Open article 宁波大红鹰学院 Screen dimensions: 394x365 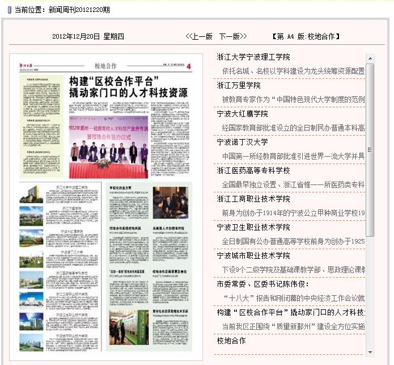(x=242, y=114)
